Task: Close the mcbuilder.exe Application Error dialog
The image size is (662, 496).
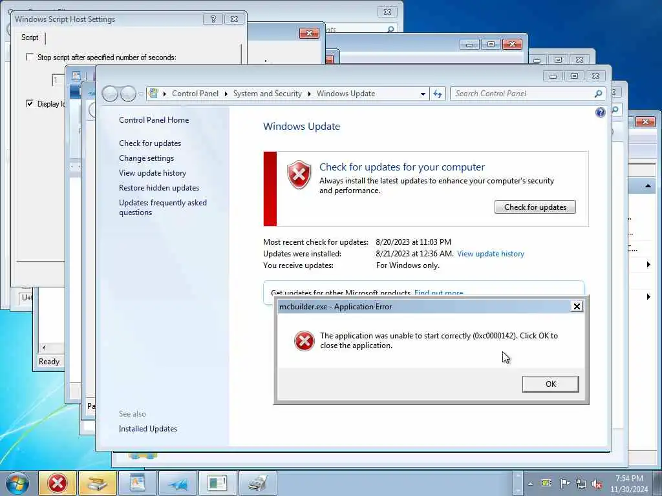Action: [x=577, y=307]
